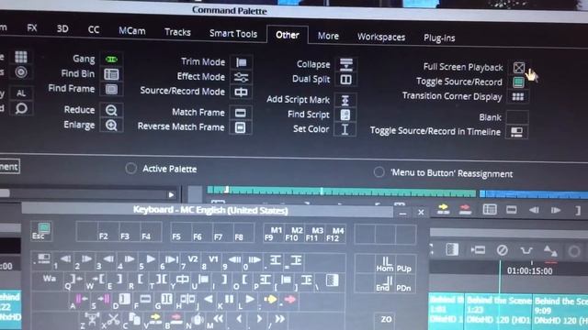Select the AL button at palette left
Image resolution: width=588 pixels, height=330 pixels.
[x=21, y=93]
